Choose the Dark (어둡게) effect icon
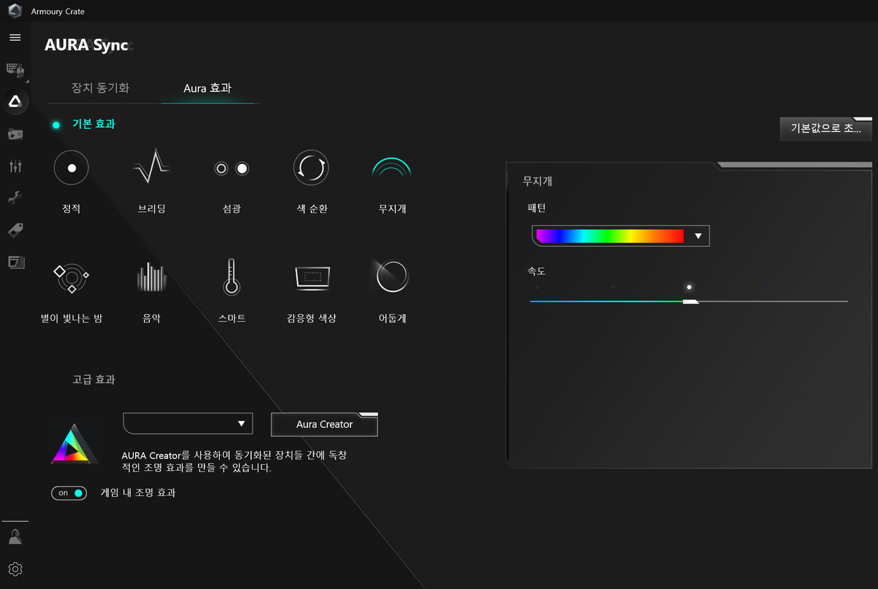The image size is (878, 589). coord(392,278)
